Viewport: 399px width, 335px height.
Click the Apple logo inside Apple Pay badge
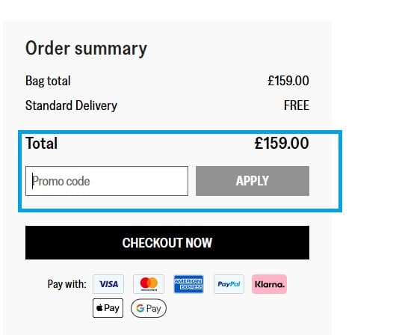coord(99,308)
